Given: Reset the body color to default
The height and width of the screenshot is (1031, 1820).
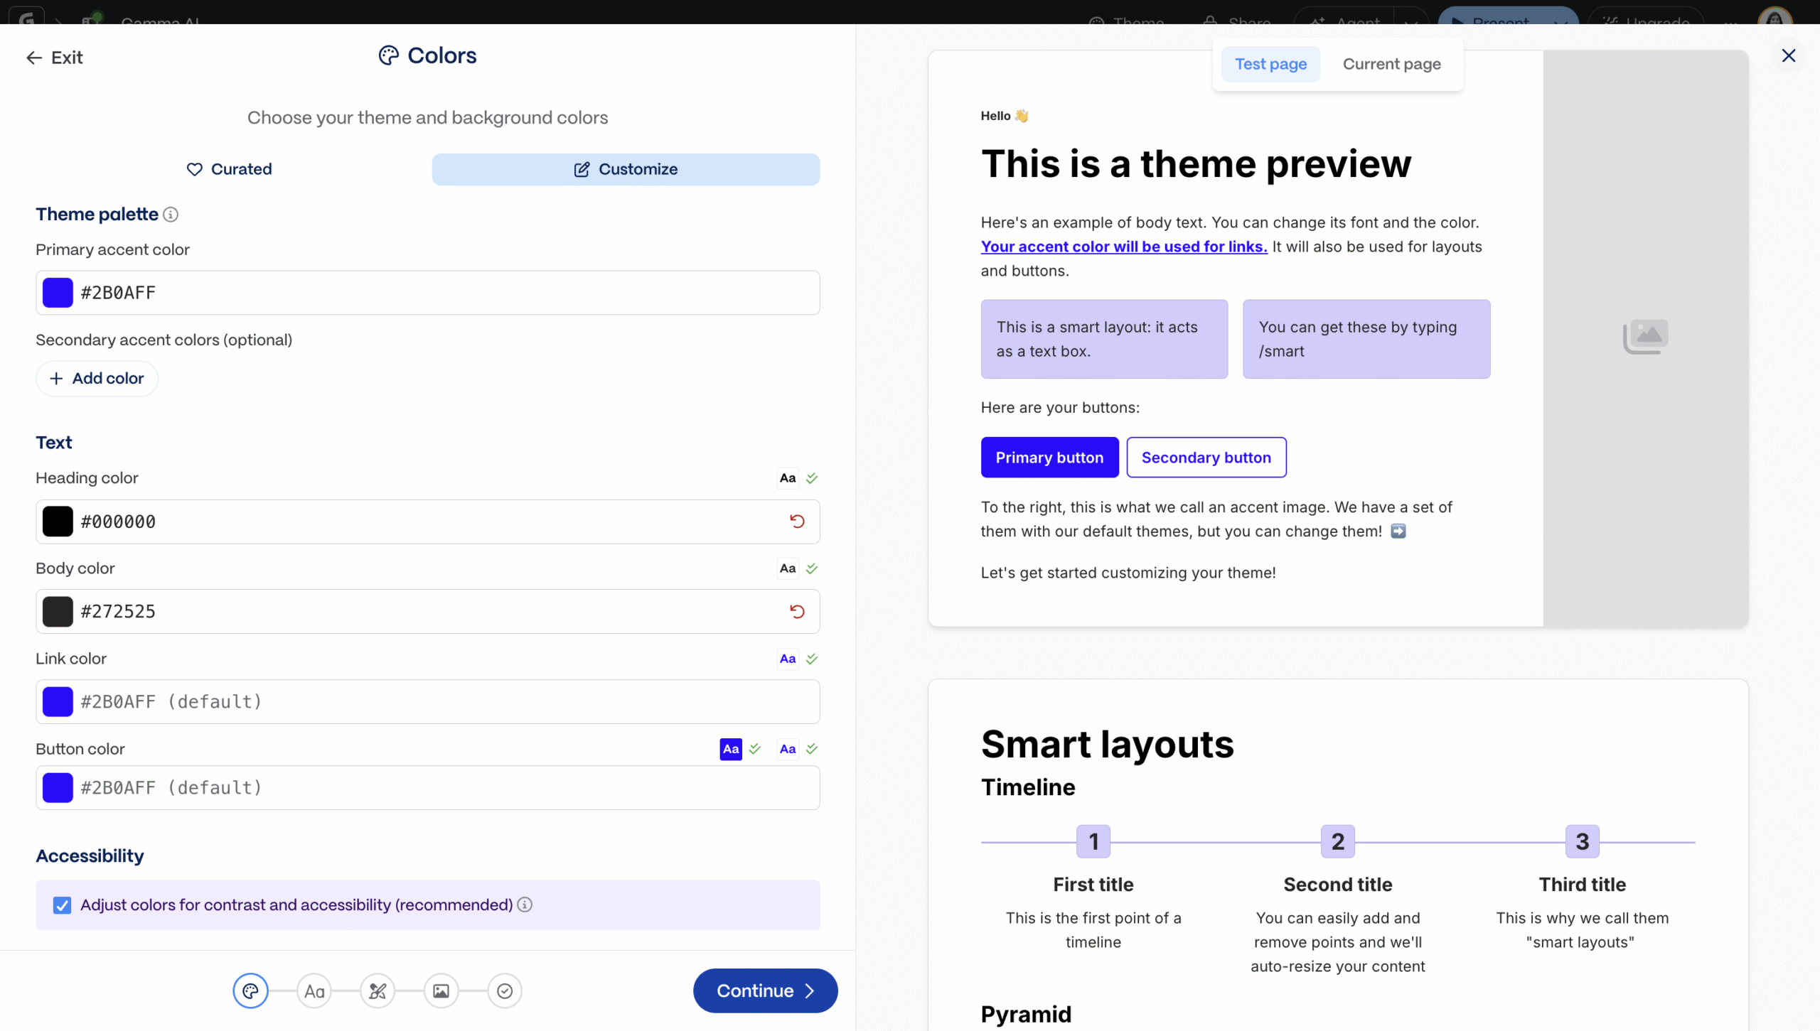Looking at the screenshot, I should point(797,612).
